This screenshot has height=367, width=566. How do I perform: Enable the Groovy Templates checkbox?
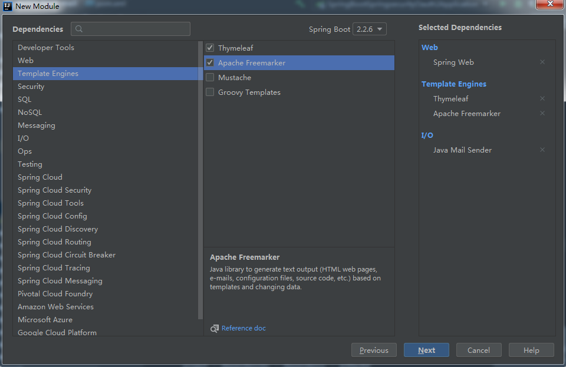[x=210, y=92]
